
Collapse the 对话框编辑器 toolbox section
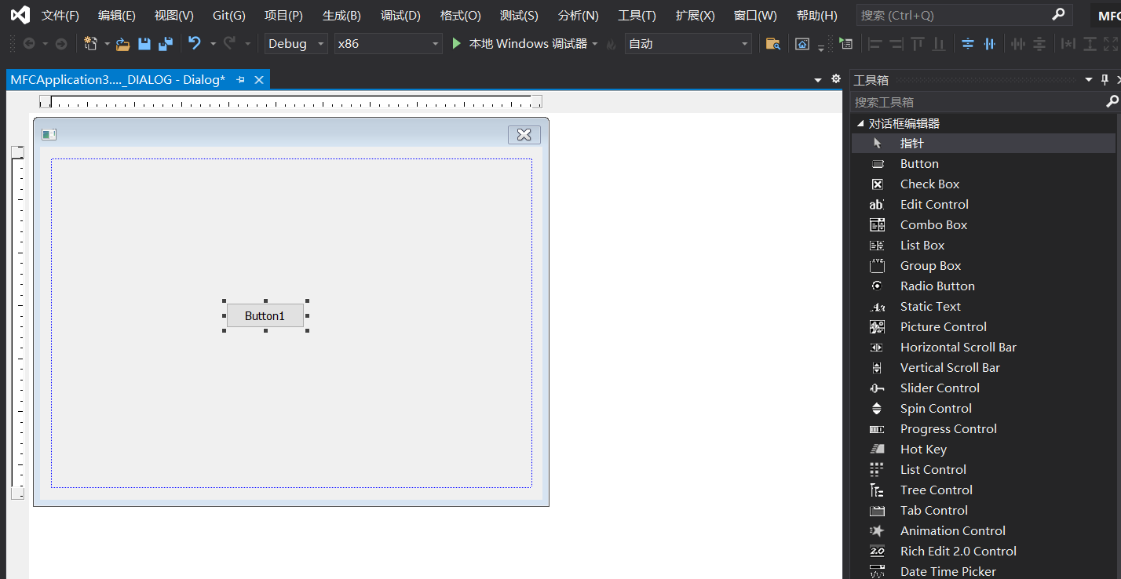click(x=861, y=123)
